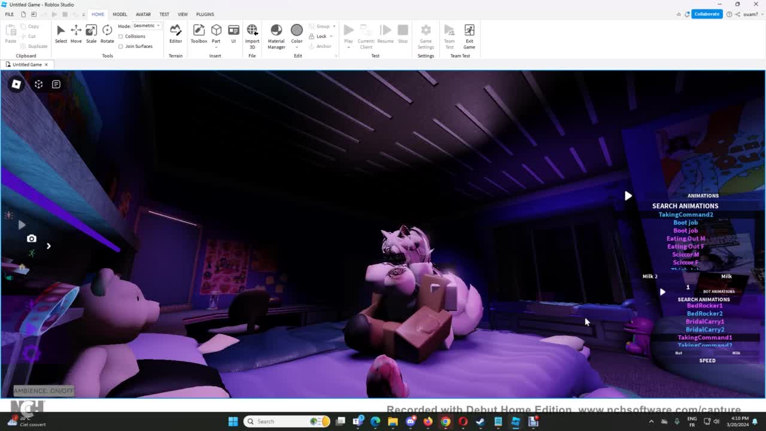This screenshot has height=431, width=766.
Task: Click the Collaborate button
Action: tap(707, 14)
